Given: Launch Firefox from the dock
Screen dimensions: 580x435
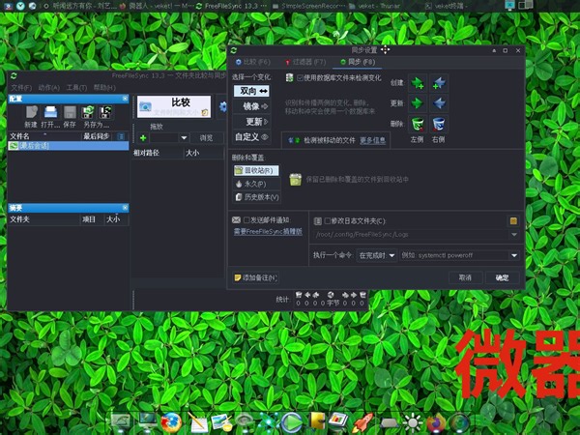Looking at the screenshot, I should [x=171, y=422].
